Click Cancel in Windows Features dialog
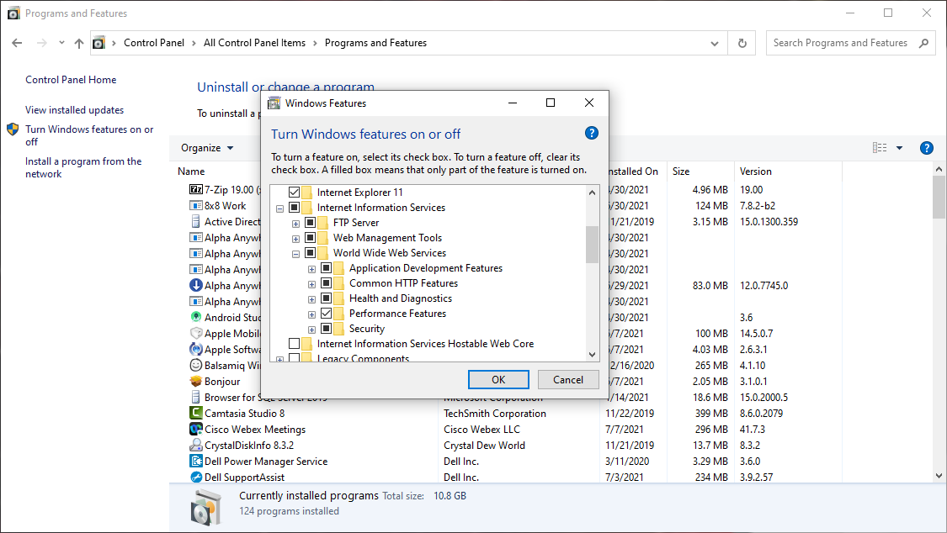Viewport: 947px width, 533px height. click(x=568, y=380)
